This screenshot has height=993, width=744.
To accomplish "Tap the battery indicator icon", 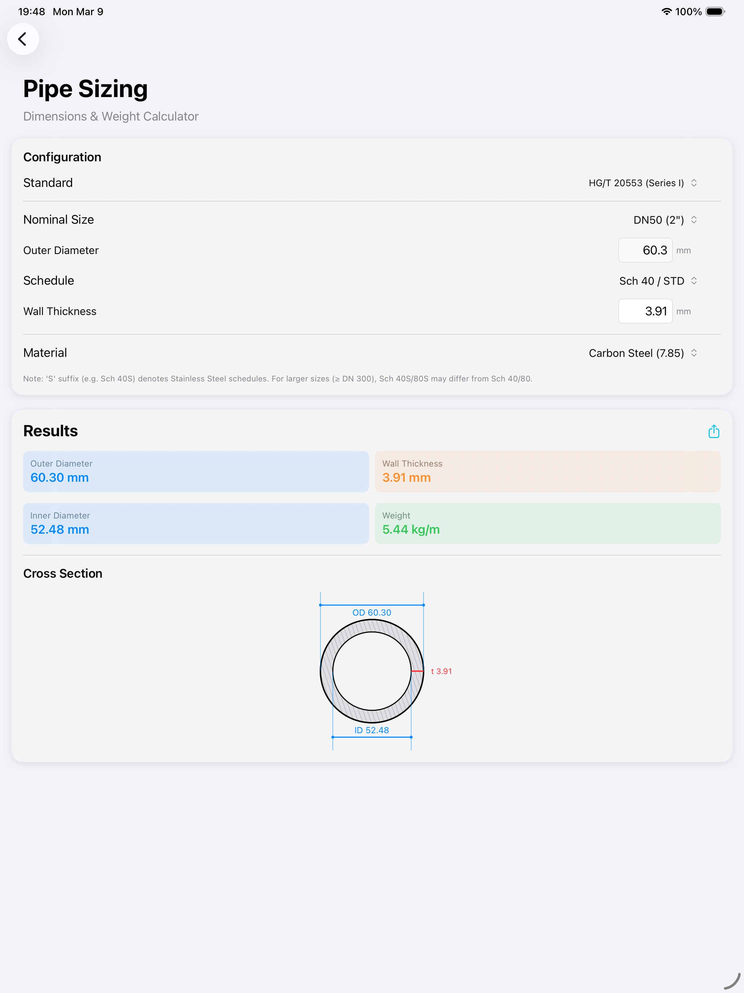I will point(715,12).
